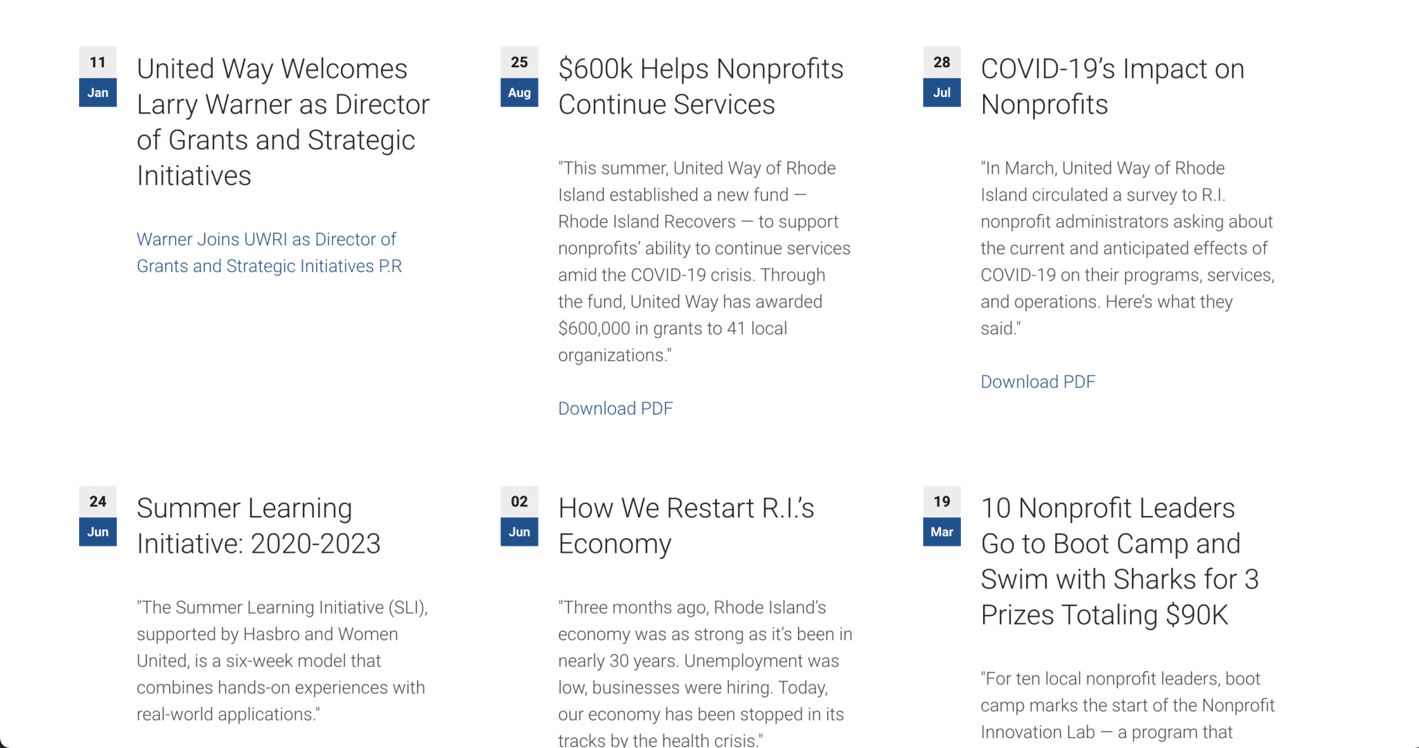Download PDF for COVID-19's Impact on Nonprofits
1419x748 pixels.
click(1038, 382)
